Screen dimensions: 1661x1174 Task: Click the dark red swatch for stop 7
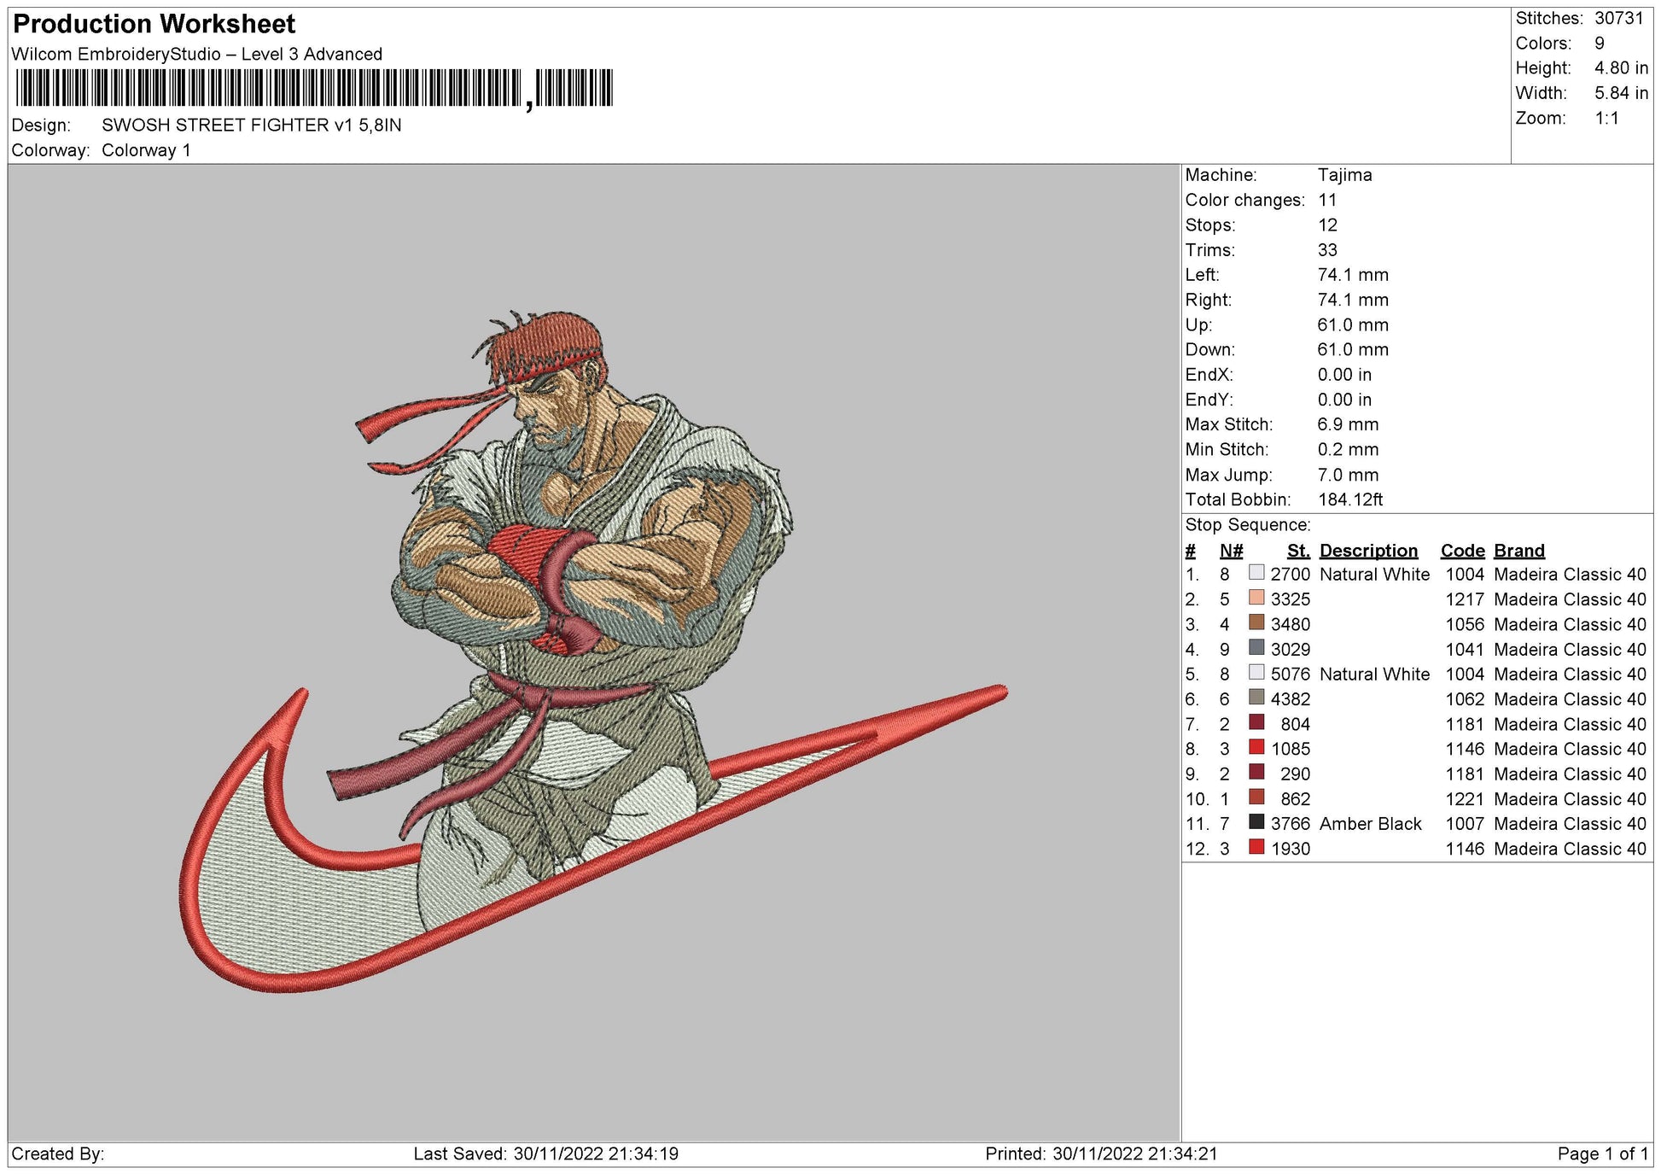1256,722
